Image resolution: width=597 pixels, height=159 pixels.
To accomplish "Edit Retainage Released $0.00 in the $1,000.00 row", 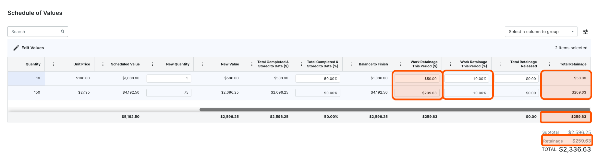I will click(516, 78).
